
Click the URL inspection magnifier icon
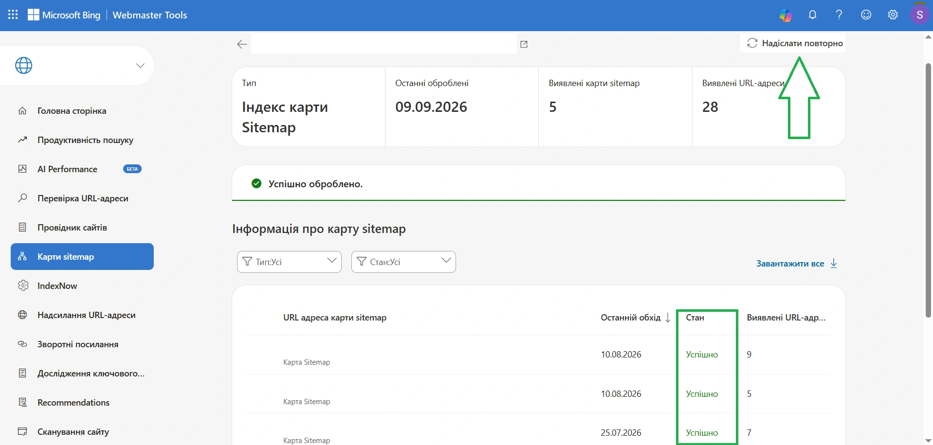coord(22,198)
